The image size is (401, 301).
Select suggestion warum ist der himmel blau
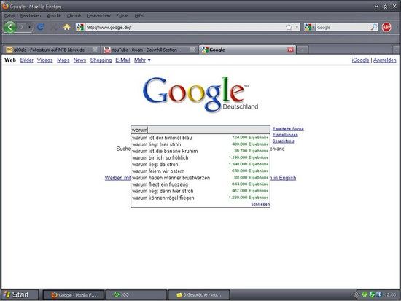tap(200, 138)
